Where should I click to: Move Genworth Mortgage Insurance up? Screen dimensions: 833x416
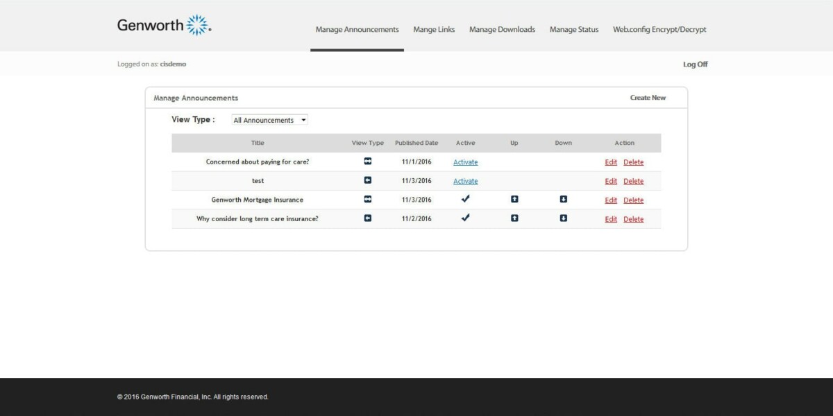click(x=514, y=200)
